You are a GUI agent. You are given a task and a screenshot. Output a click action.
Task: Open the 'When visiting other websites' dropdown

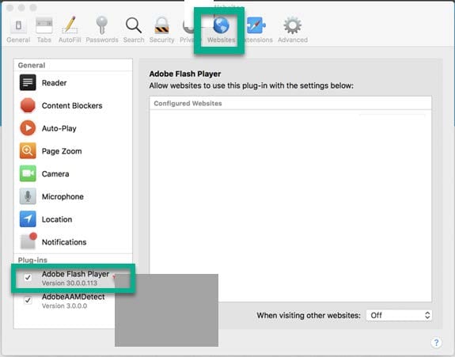[x=399, y=315]
